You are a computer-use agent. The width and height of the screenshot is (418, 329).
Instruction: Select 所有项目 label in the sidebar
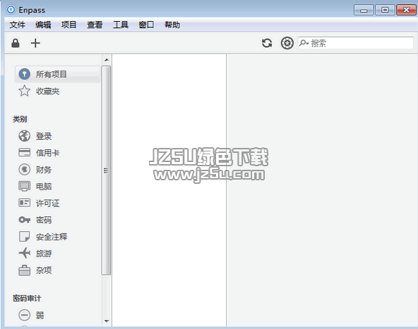(x=51, y=74)
